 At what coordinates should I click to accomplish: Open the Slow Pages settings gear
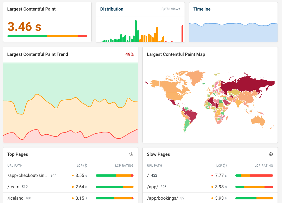[x=271, y=154]
